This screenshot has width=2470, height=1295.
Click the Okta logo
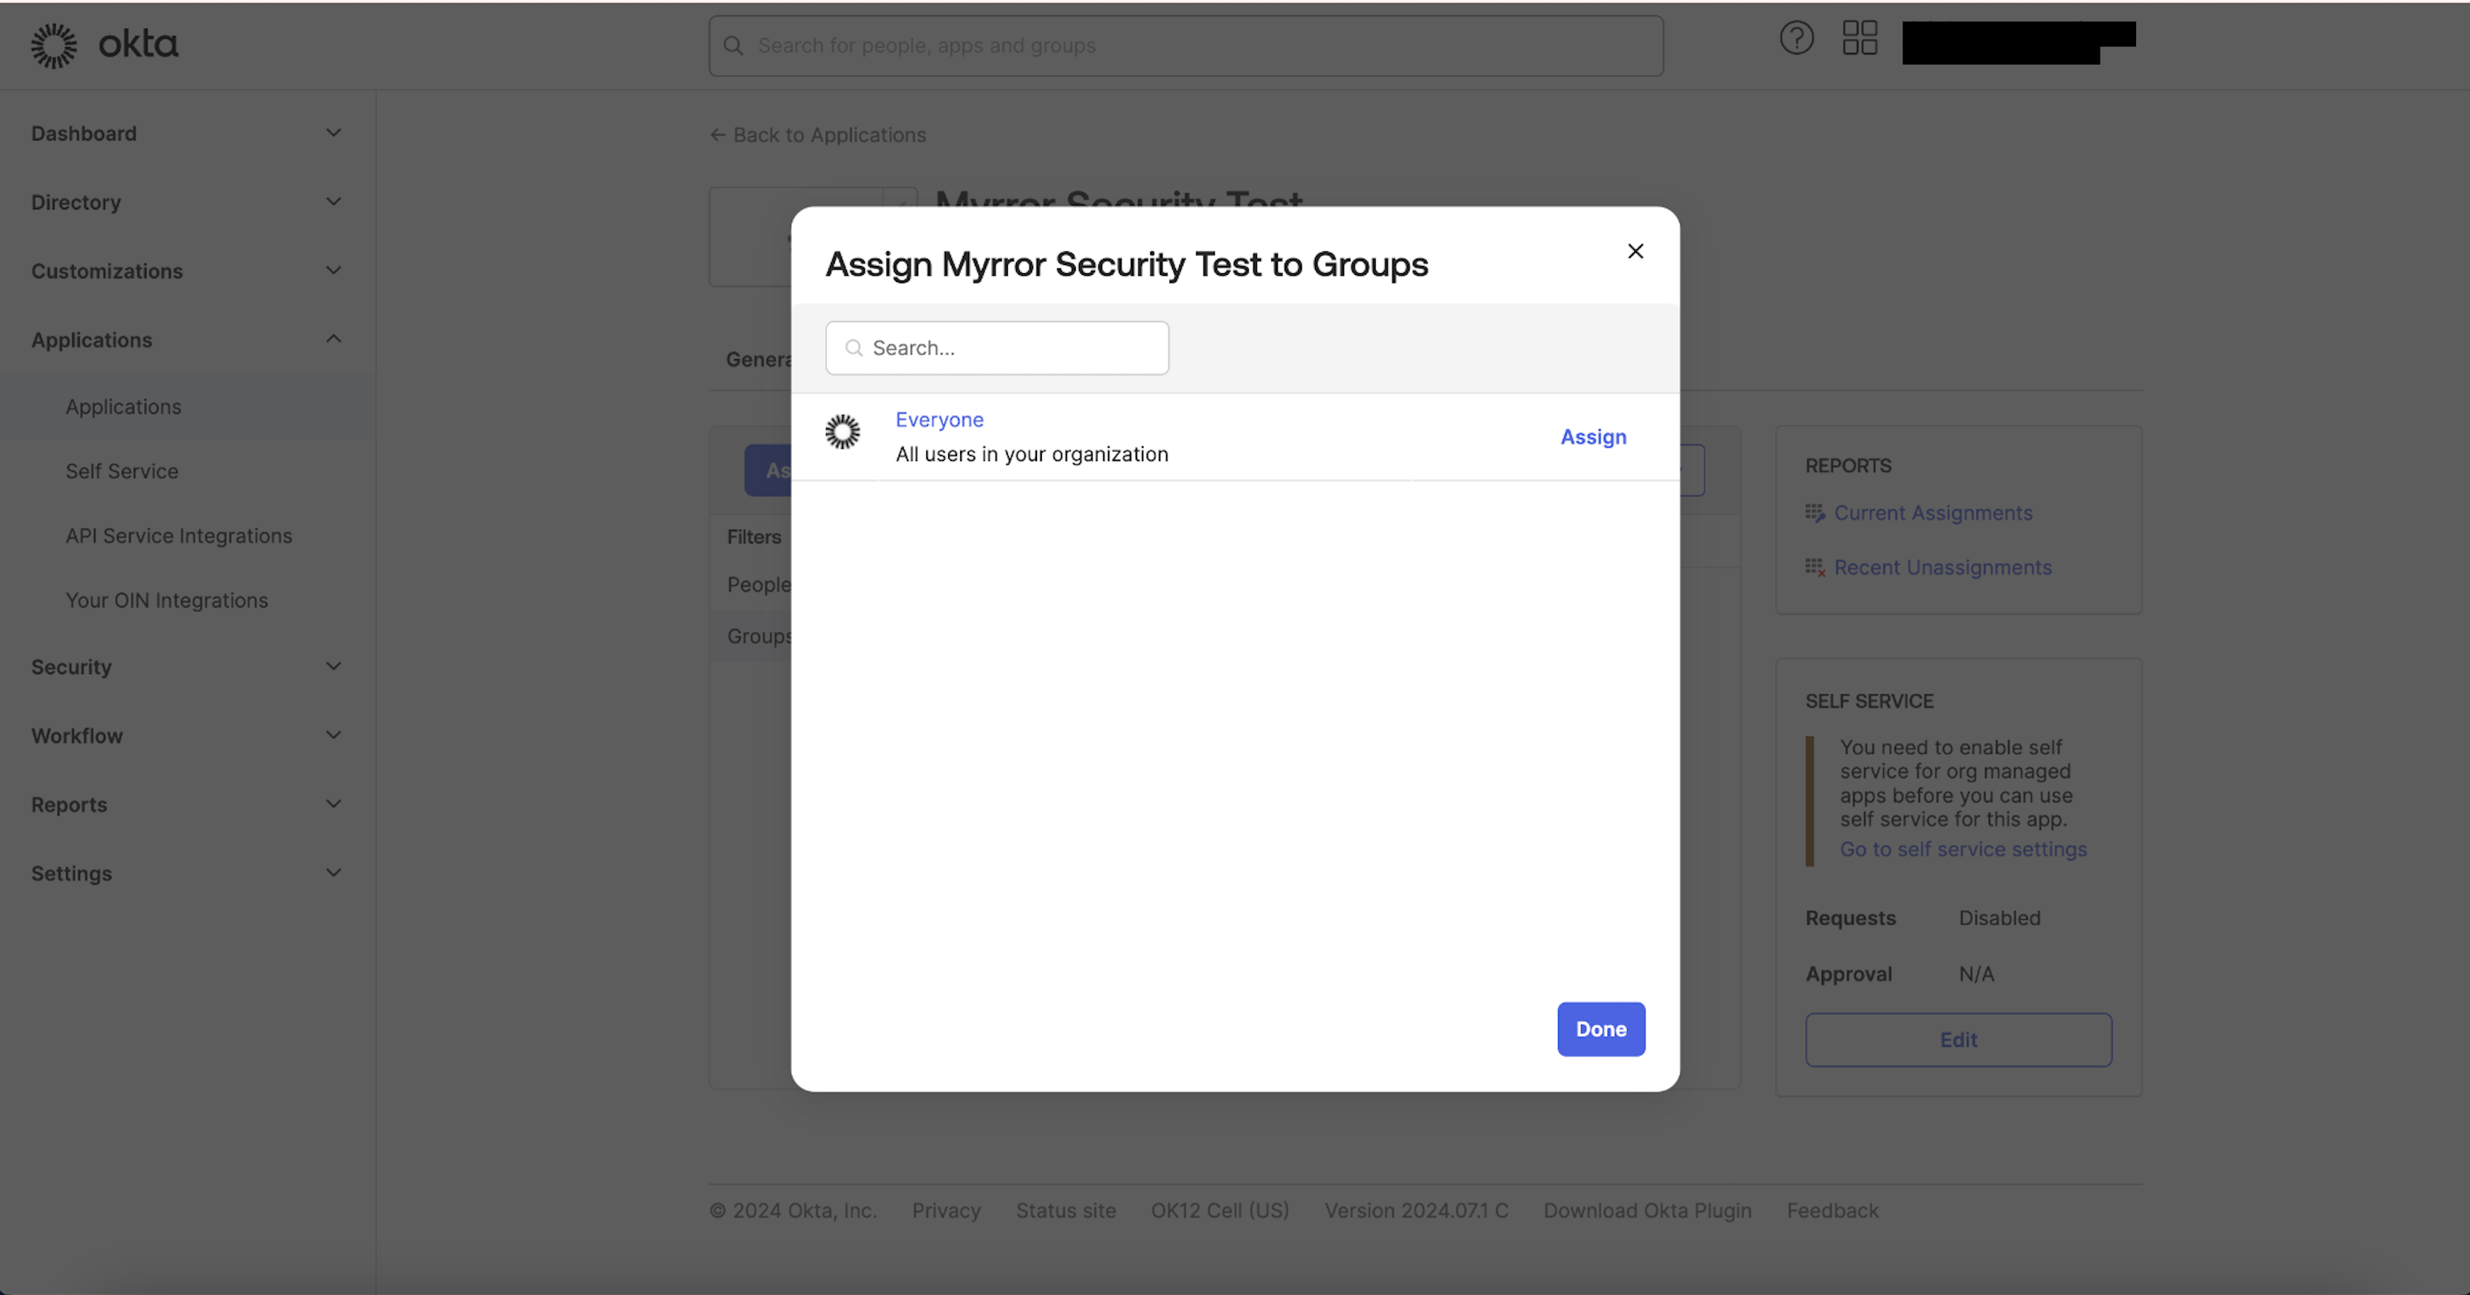point(104,45)
